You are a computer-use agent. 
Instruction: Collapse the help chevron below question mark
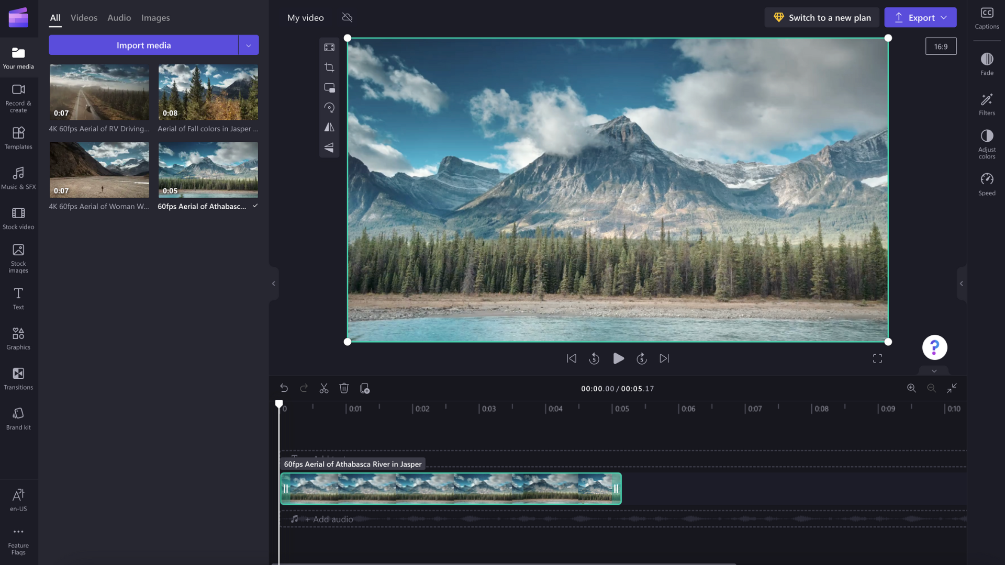coord(934,371)
